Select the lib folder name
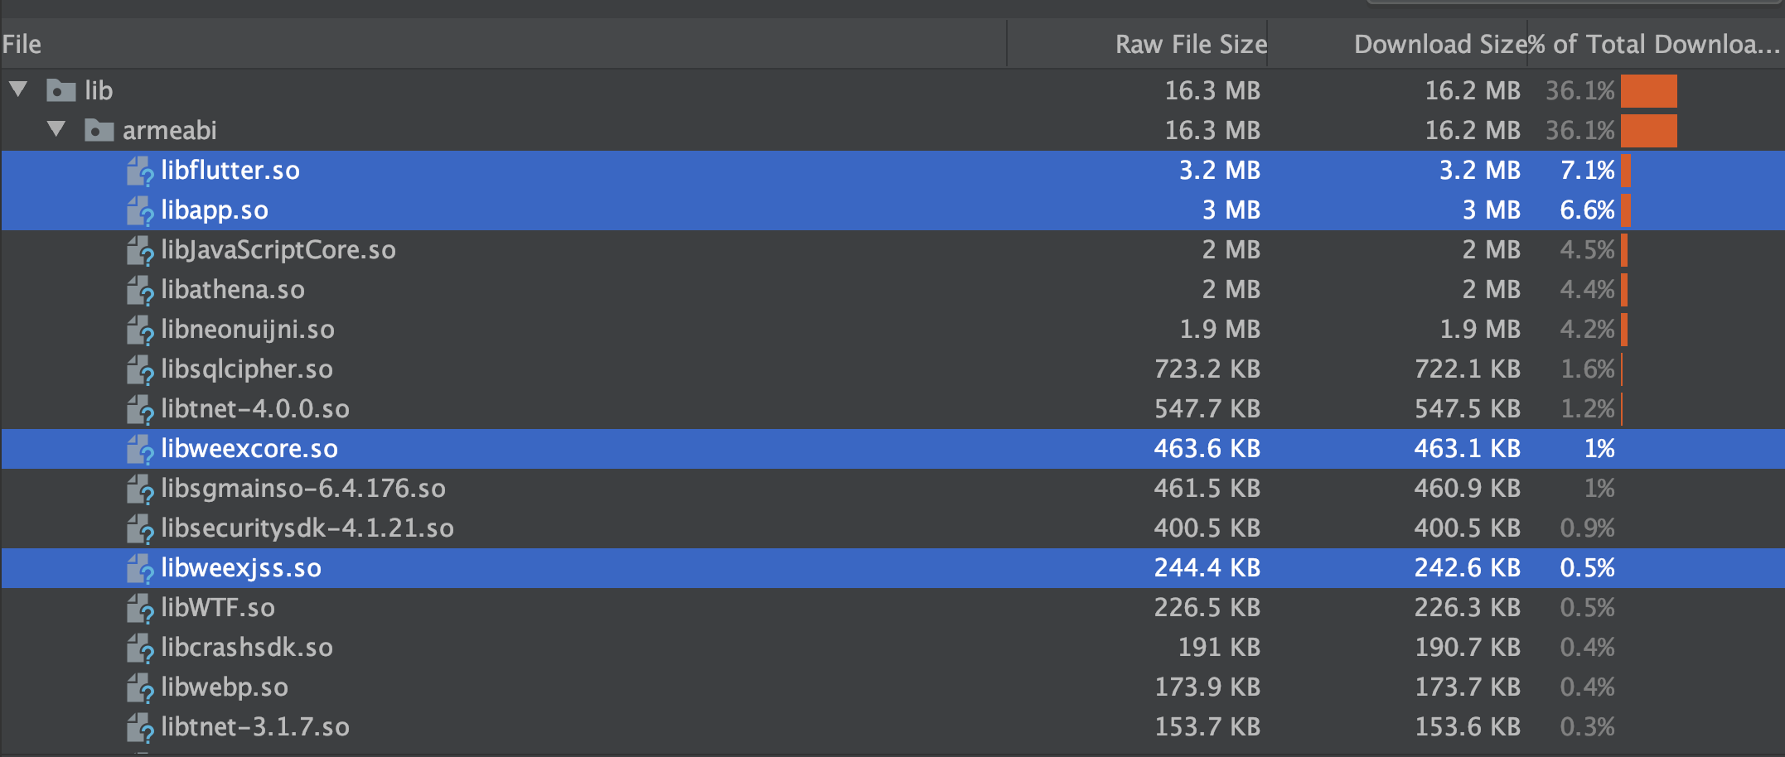The width and height of the screenshot is (1785, 757). [99, 90]
